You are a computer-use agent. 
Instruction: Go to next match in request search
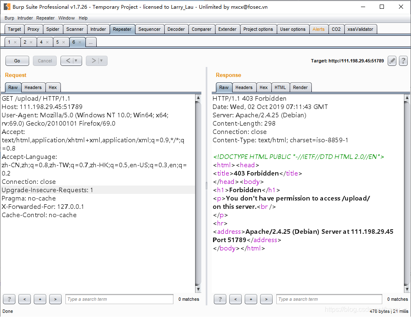pos(55,299)
